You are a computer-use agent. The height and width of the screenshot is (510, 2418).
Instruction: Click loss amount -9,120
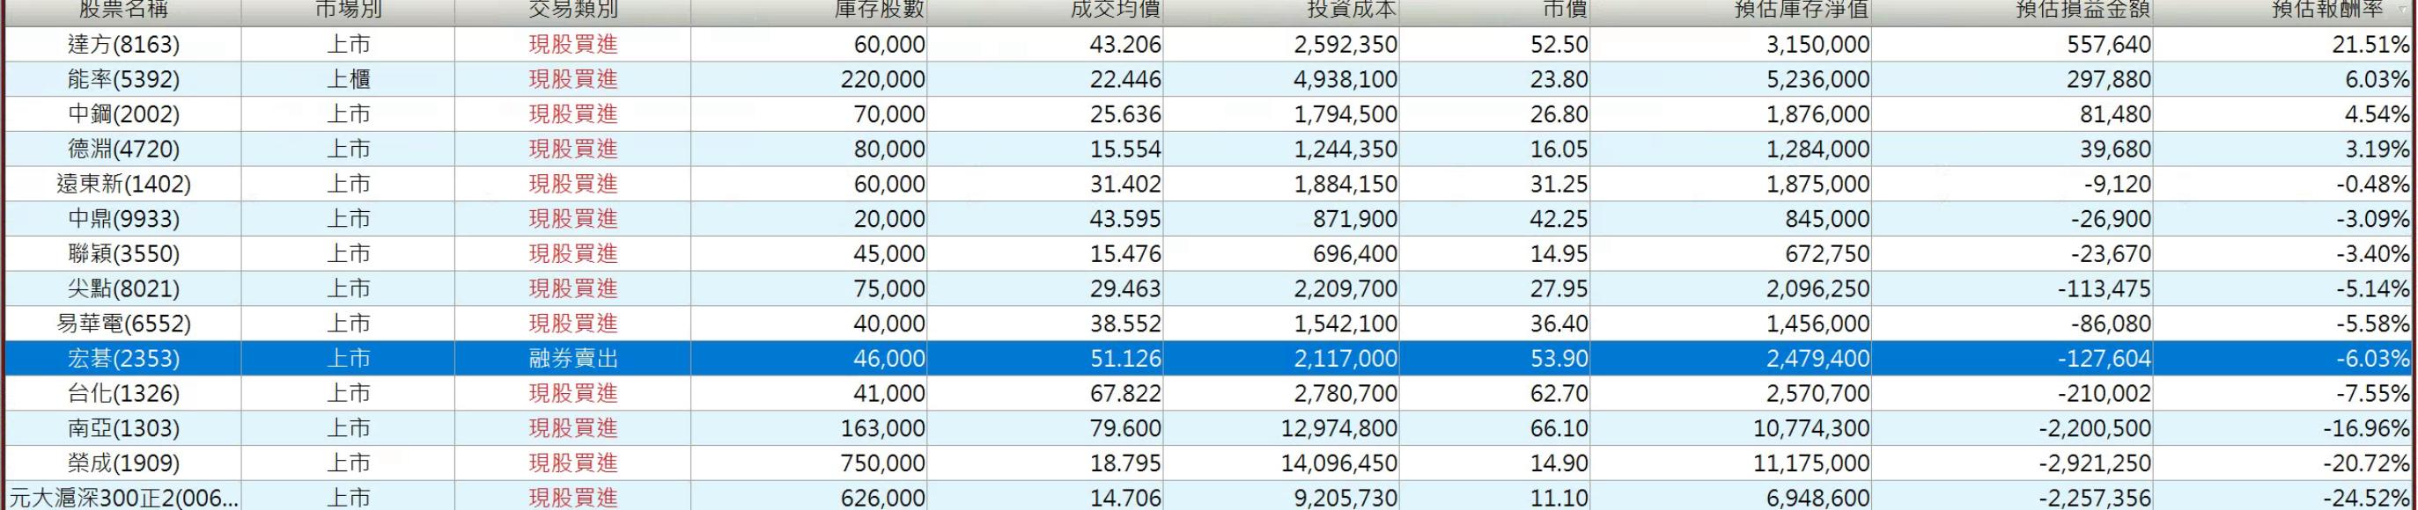2117,184
